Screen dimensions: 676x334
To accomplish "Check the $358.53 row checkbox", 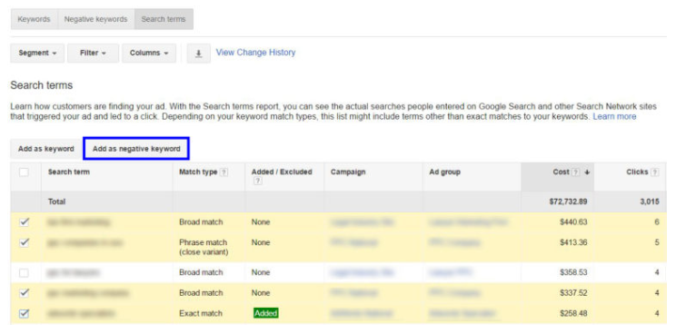I will pos(25,272).
